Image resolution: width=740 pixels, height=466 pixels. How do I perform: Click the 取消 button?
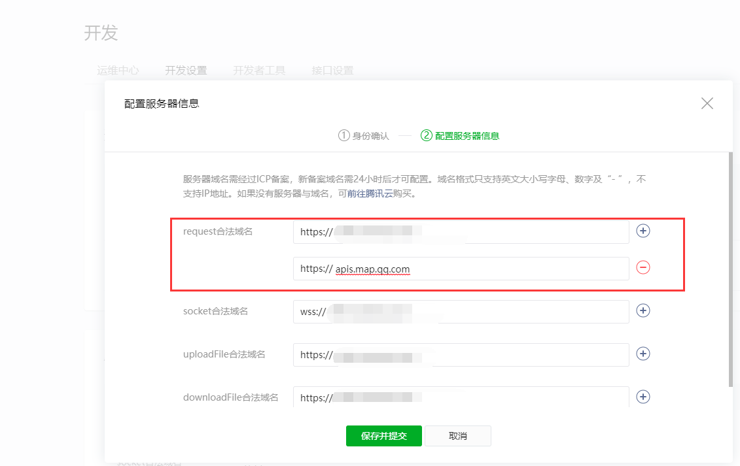458,436
